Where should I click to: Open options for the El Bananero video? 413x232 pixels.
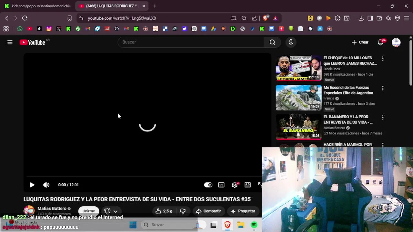383,118
